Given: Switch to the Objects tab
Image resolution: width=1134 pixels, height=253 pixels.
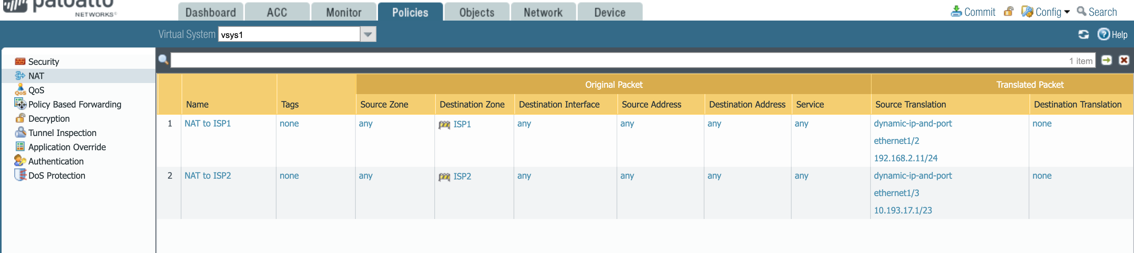Looking at the screenshot, I should (477, 12).
